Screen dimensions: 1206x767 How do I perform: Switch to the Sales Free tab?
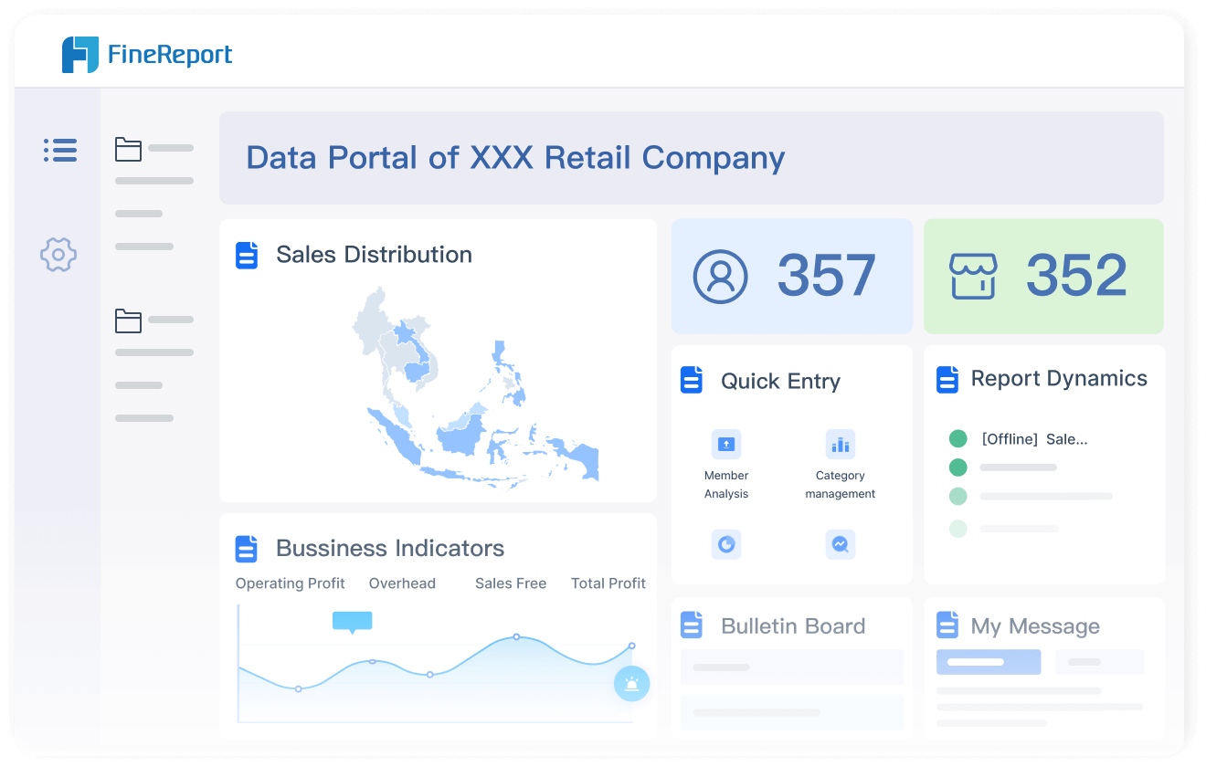coord(510,583)
